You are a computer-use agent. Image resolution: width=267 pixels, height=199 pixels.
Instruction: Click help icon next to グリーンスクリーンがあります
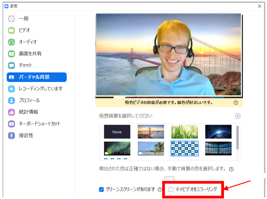(160, 189)
